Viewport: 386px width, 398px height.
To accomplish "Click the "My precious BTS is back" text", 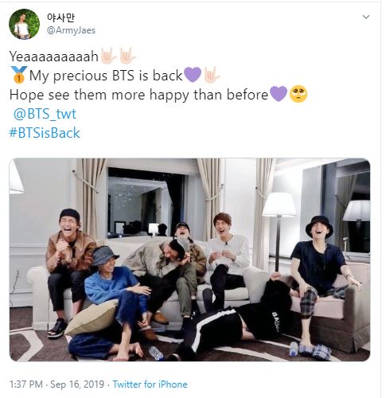I will pos(106,76).
